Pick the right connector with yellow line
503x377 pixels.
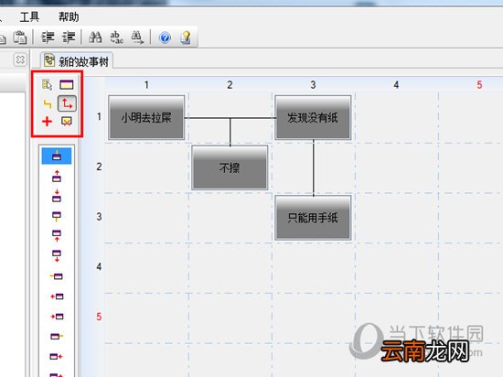(57, 336)
